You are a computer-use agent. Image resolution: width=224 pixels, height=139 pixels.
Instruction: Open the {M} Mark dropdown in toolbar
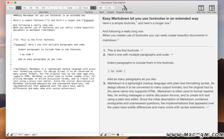(102, 8)
